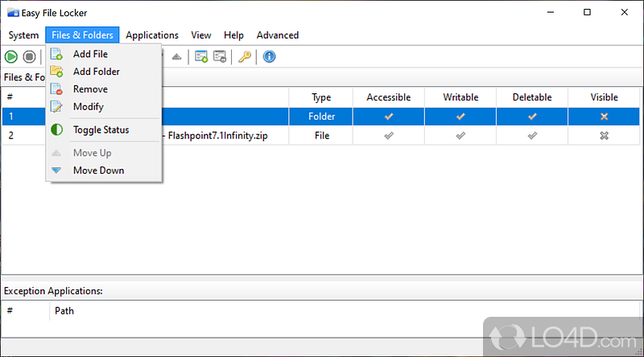
Task: Click the Accessible column header
Action: [389, 97]
